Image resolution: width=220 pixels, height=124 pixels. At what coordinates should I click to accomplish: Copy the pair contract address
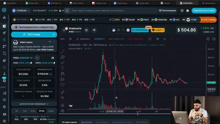(x=54, y=63)
